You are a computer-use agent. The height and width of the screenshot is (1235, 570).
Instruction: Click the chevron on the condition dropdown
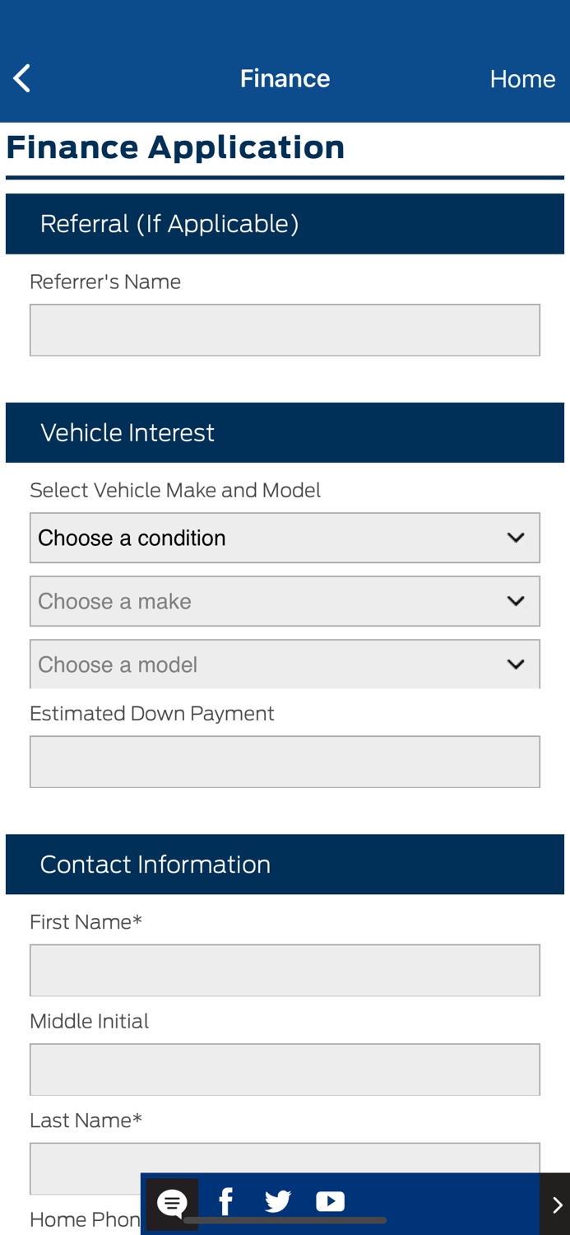[517, 537]
